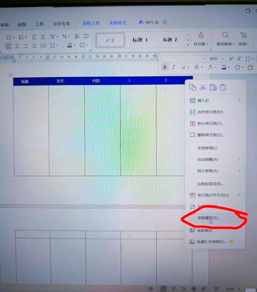Click the first paste clipboard icon

tap(213, 87)
